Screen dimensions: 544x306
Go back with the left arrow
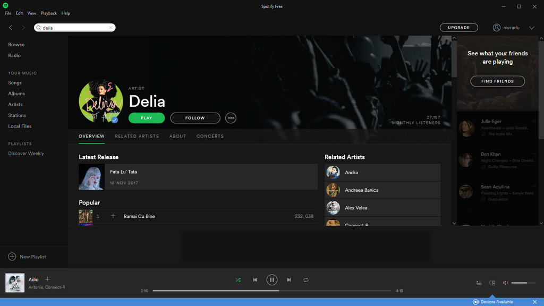pyautogui.click(x=11, y=28)
